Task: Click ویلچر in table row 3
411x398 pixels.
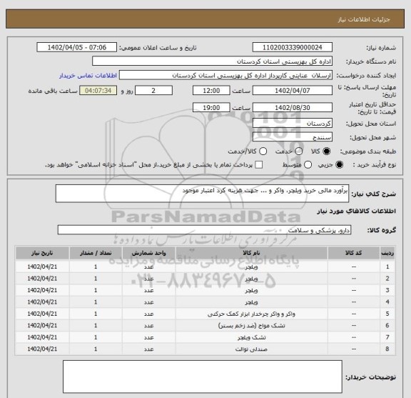Action: tap(251, 291)
